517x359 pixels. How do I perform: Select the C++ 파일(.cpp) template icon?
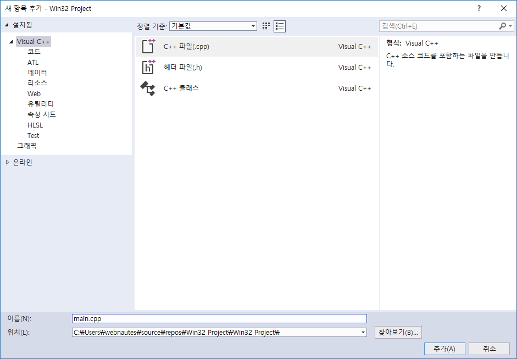click(x=148, y=46)
